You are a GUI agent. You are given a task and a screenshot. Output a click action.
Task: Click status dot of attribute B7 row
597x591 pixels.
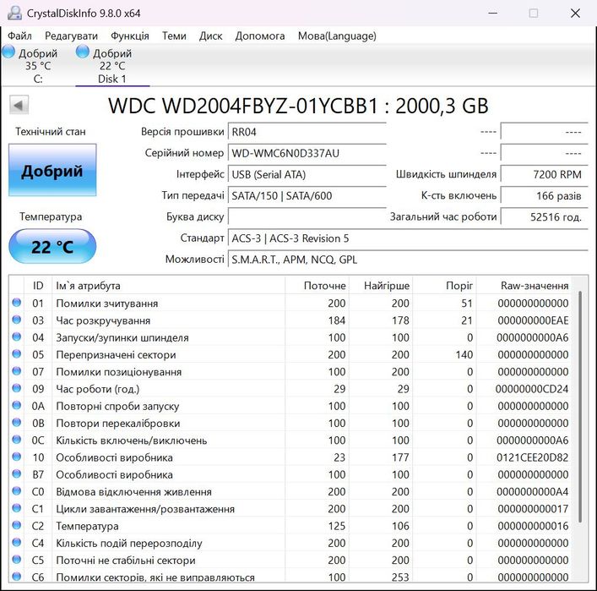point(16,474)
